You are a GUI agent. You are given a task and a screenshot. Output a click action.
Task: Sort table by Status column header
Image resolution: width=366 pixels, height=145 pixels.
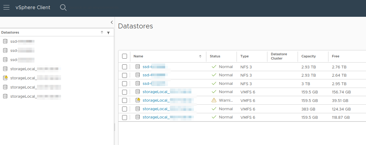click(215, 56)
